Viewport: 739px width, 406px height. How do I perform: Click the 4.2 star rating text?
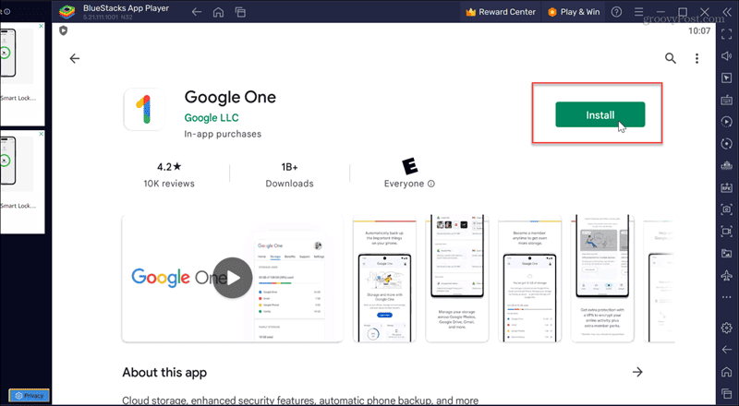[x=169, y=167]
